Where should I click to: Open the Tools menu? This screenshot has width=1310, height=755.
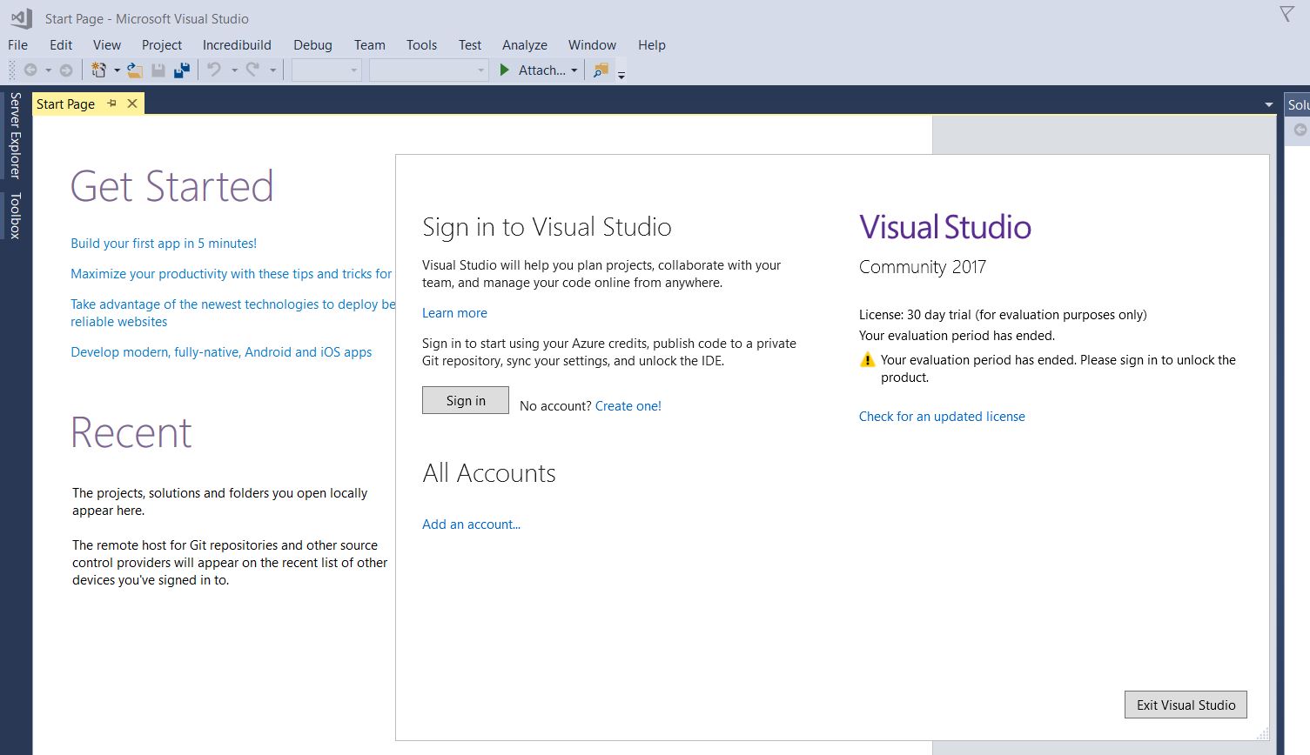pos(421,45)
